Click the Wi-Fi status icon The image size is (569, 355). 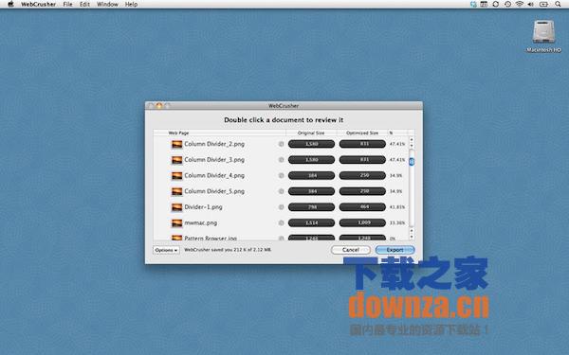pyautogui.click(x=520, y=4)
